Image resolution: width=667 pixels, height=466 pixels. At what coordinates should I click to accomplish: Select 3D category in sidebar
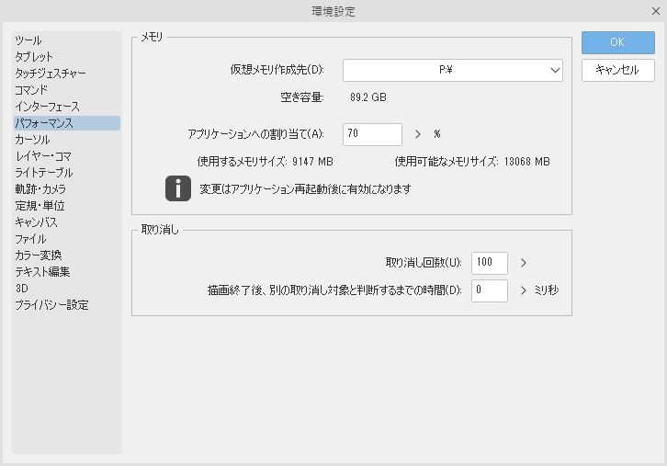click(x=22, y=288)
